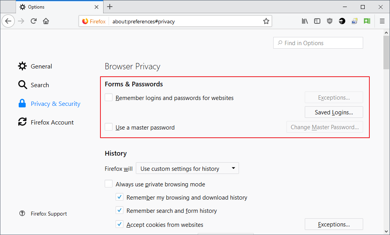390x235 pixels.
Task: Reload the current page
Action: click(33, 21)
